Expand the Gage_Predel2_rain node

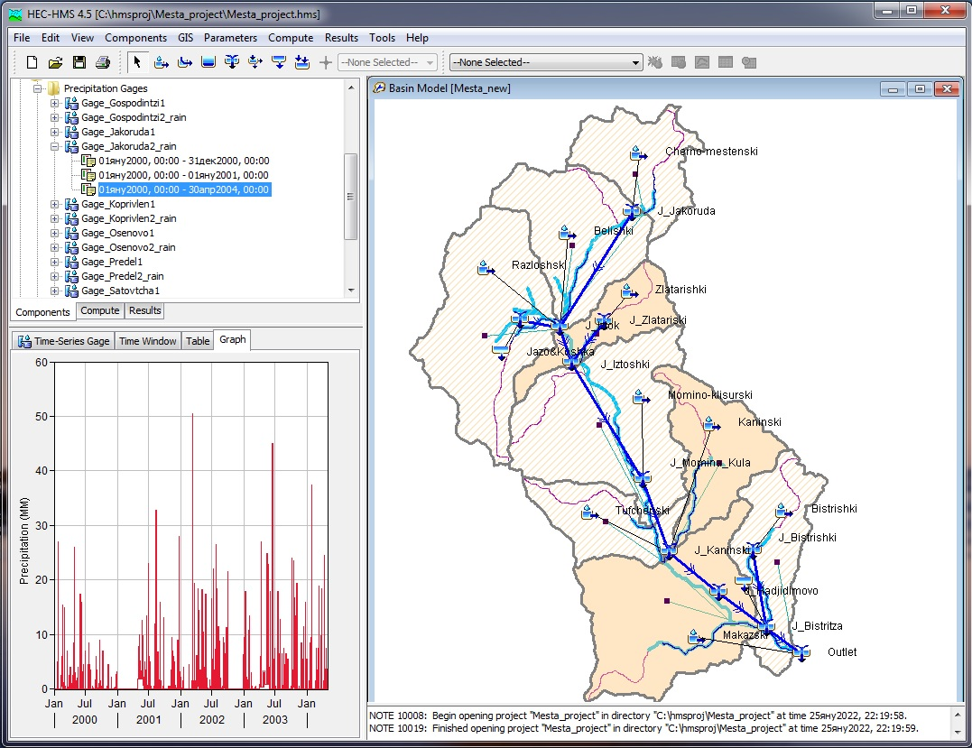(x=54, y=276)
